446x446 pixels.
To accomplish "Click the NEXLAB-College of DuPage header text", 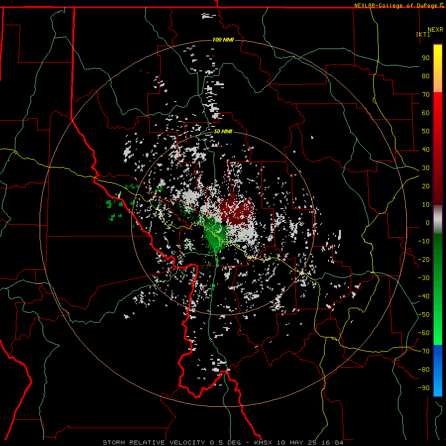I will [x=395, y=5].
